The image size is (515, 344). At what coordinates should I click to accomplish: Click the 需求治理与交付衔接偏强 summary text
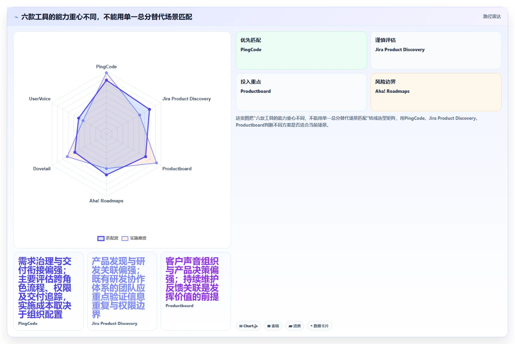coord(45,288)
